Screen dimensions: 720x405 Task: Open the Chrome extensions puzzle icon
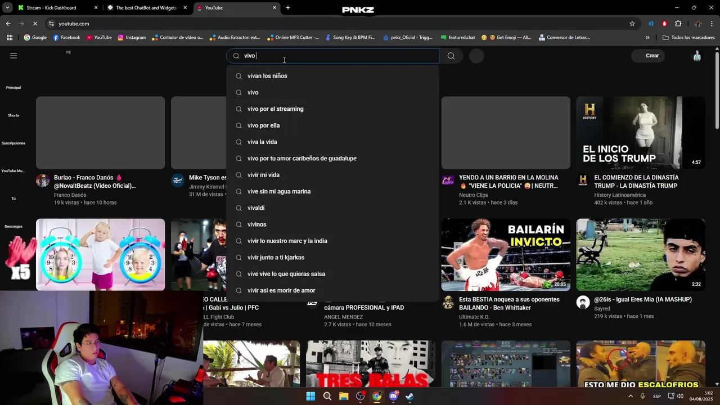click(x=678, y=24)
